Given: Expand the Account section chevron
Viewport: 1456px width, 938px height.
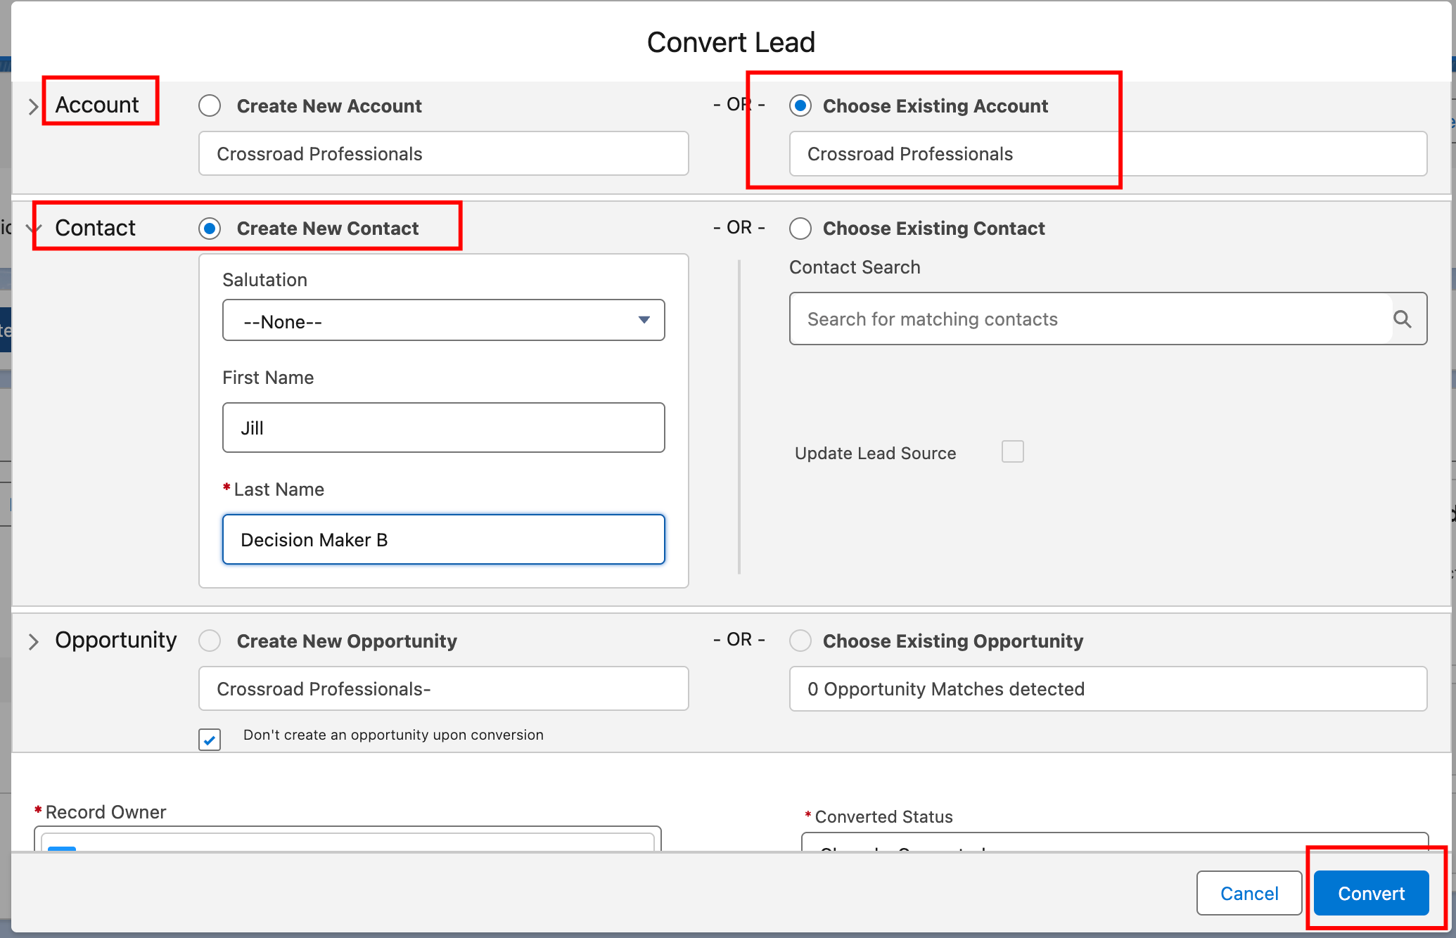Looking at the screenshot, I should tap(33, 107).
